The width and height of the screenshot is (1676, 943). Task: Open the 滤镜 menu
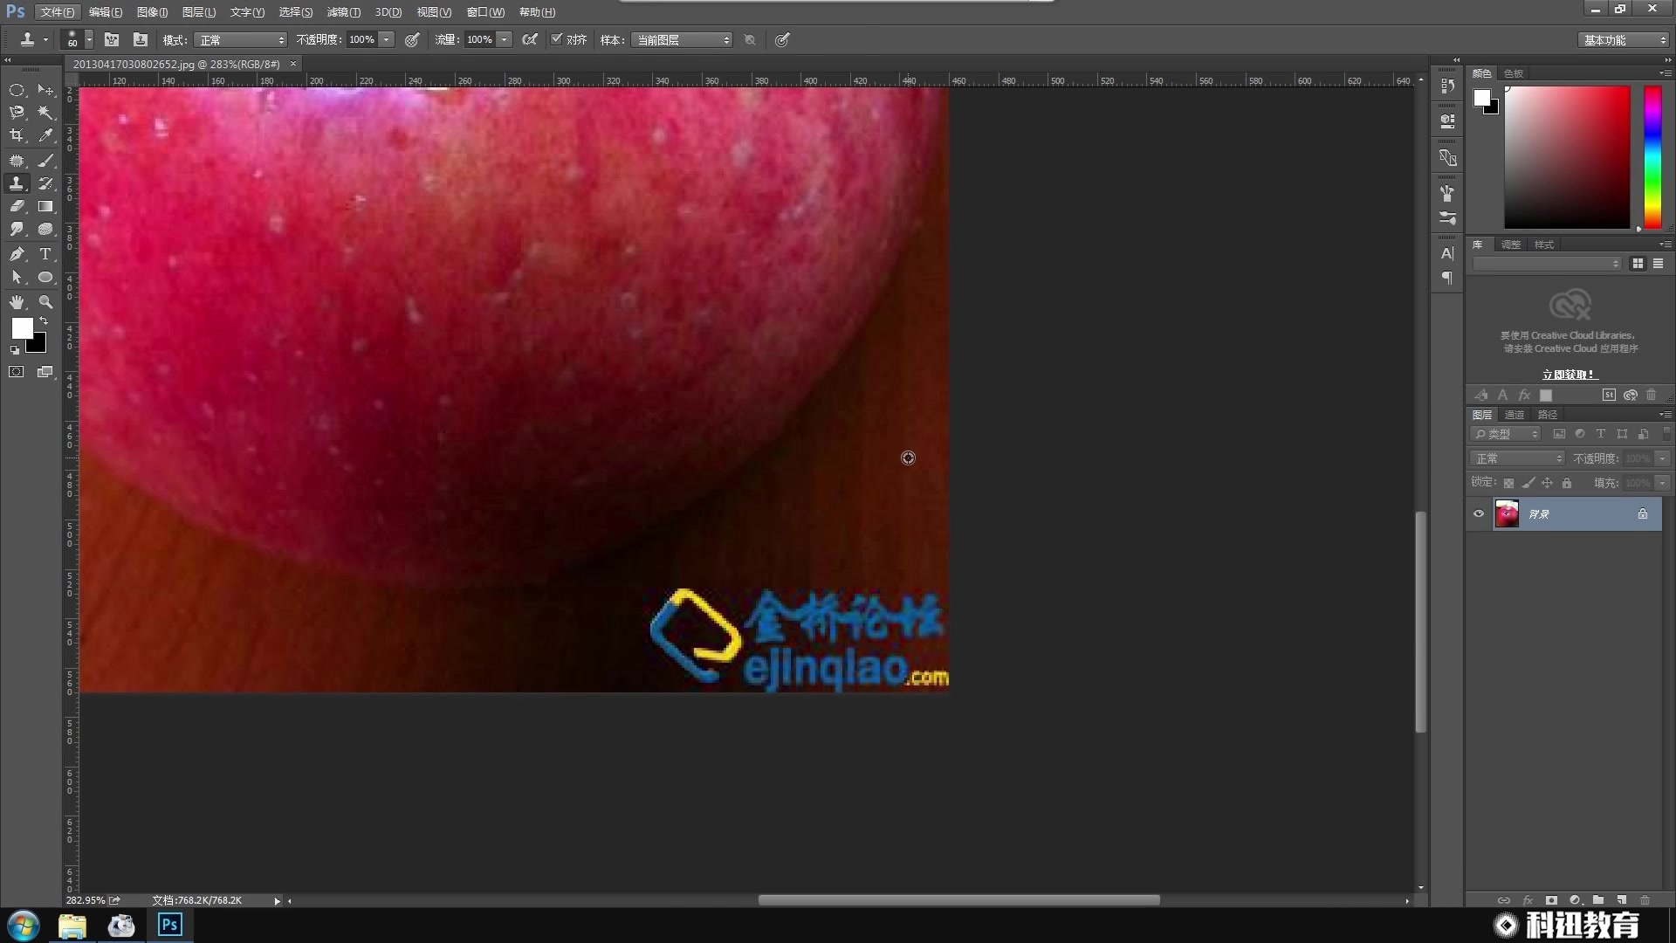pyautogui.click(x=342, y=12)
